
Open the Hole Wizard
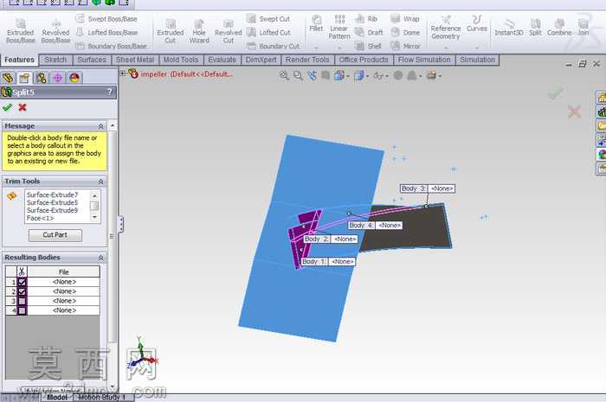coord(199,30)
